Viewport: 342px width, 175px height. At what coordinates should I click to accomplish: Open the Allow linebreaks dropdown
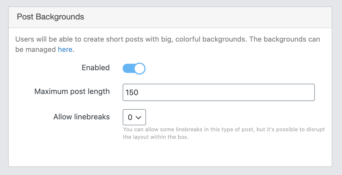pyautogui.click(x=134, y=117)
